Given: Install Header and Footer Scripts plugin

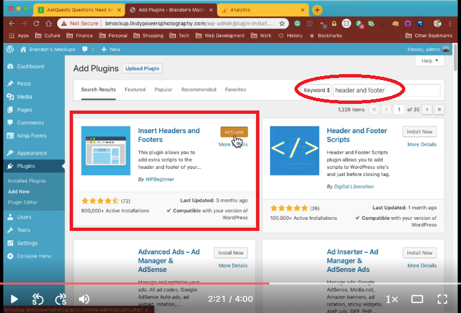Looking at the screenshot, I should coord(420,132).
